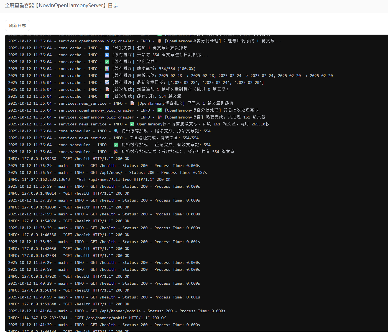The width and height of the screenshot is (388, 335).
Task: Click the green check before 最后批次处理完成
Action: coord(159,110)
